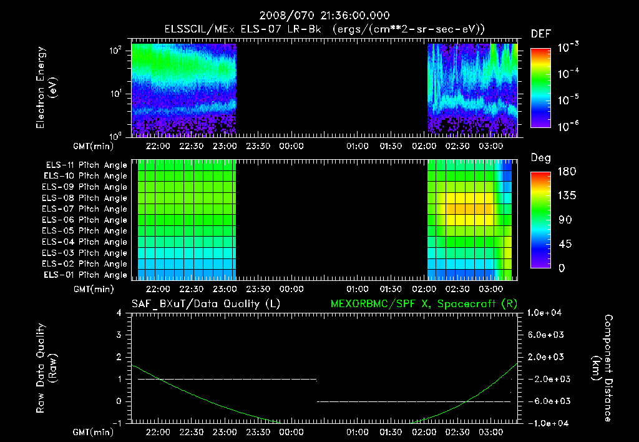Select the ELSSCIL/MEx ELS-07 LR-Bk spectrogram title
The height and width of the screenshot is (442, 639).
324,29
